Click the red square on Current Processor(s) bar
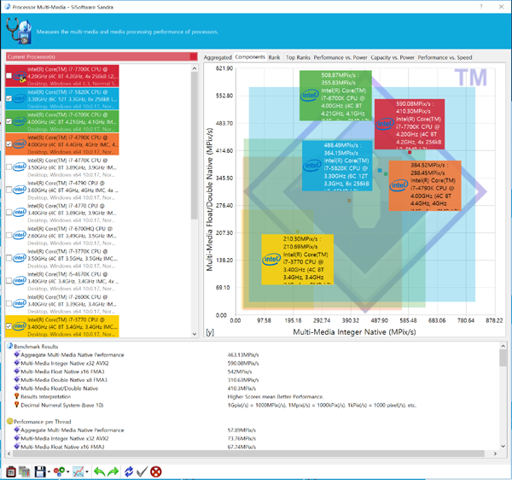The image size is (512, 480). pyautogui.click(x=194, y=56)
